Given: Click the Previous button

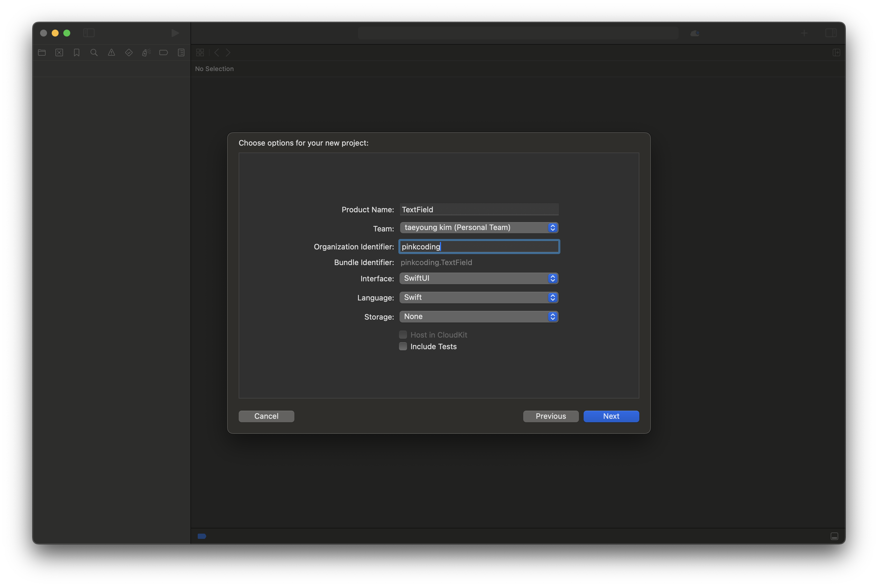Looking at the screenshot, I should point(551,416).
